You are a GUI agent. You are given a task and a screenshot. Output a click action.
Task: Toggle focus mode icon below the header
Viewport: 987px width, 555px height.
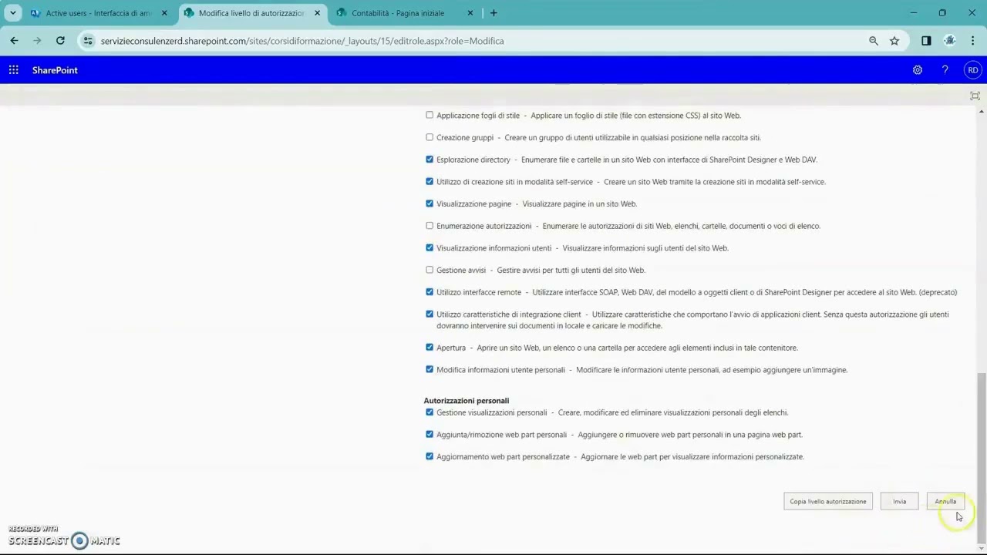pos(975,96)
